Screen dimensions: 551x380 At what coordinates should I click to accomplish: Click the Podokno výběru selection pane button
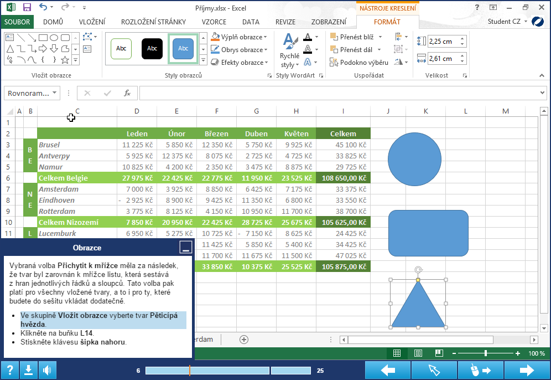[359, 63]
